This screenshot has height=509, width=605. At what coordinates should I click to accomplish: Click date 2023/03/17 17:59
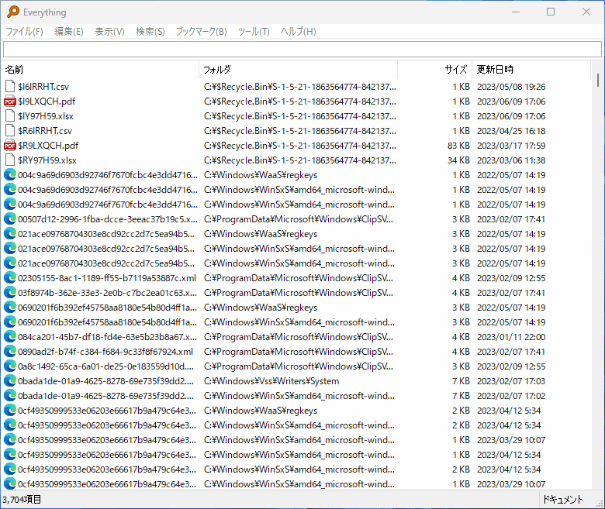coord(511,146)
